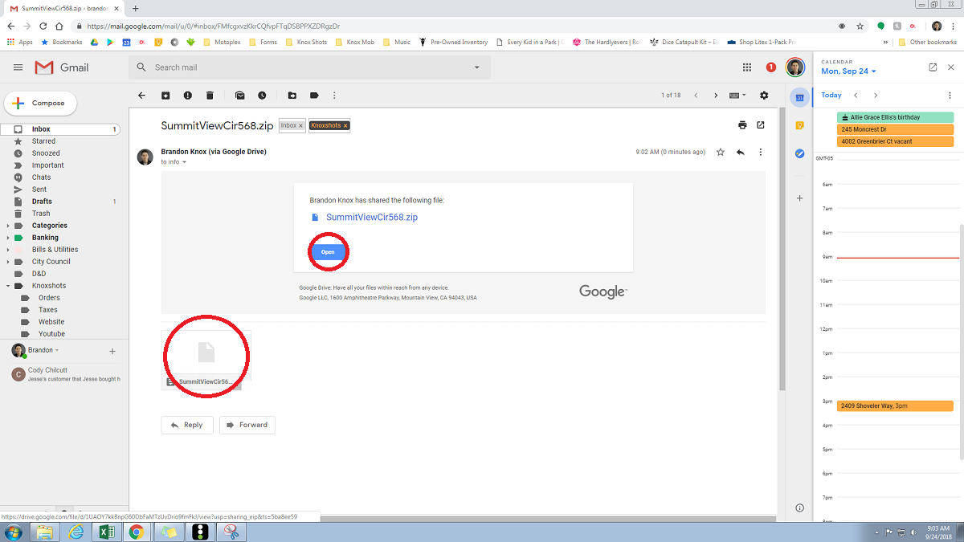Click the Archive icon in email toolbar
Viewport: 964px width, 542px height.
[x=165, y=96]
